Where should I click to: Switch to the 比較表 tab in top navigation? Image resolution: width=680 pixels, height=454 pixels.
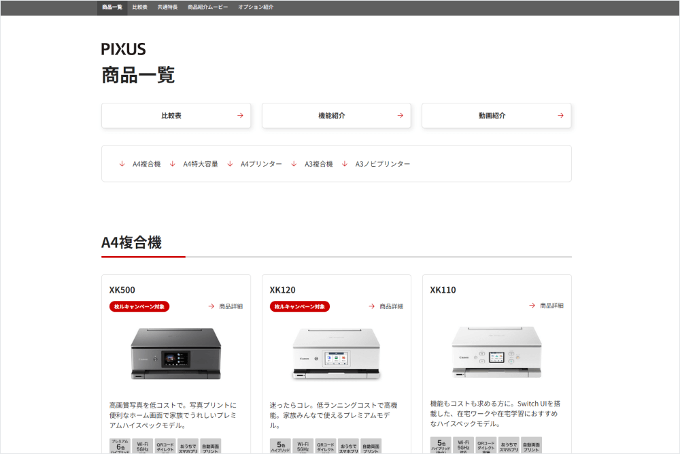point(139,7)
